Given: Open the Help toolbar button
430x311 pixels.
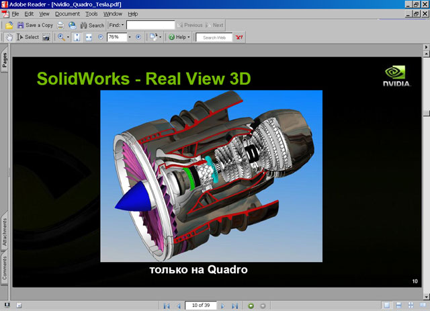Looking at the screenshot, I should pos(177,37).
